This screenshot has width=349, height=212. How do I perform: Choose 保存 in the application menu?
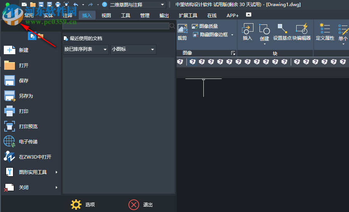30,80
